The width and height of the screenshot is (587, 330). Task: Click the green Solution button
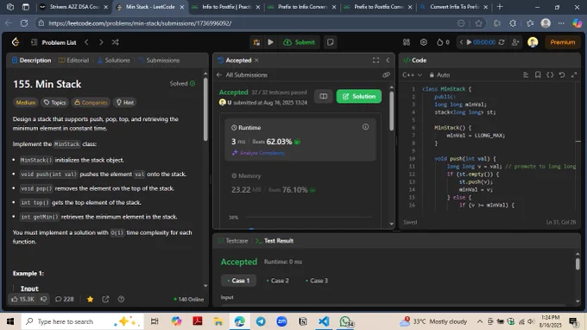click(358, 96)
